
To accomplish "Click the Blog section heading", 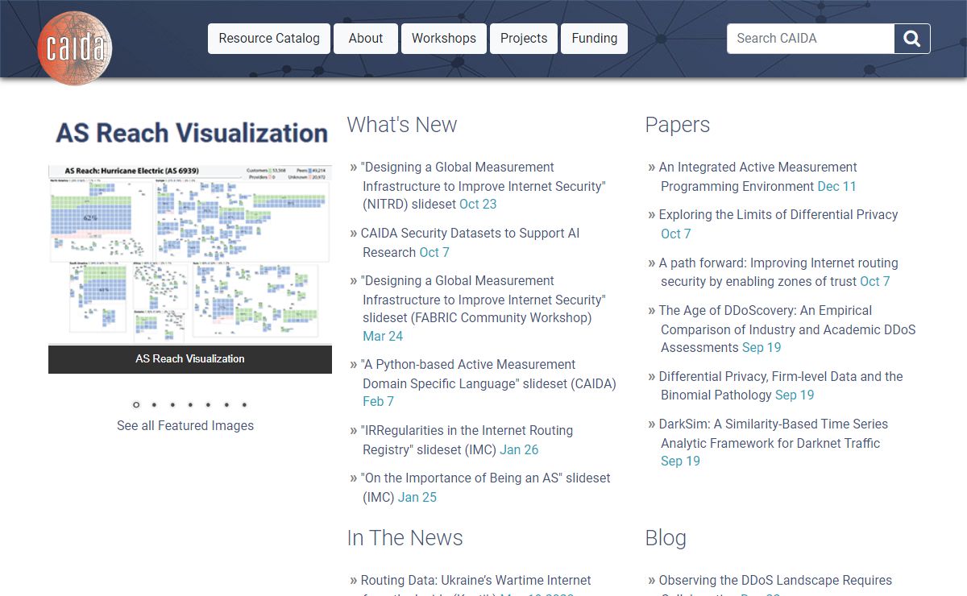I will [x=666, y=538].
